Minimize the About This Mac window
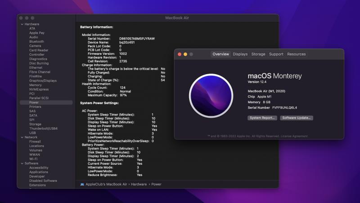This screenshot has height=203, width=360. 185,54
